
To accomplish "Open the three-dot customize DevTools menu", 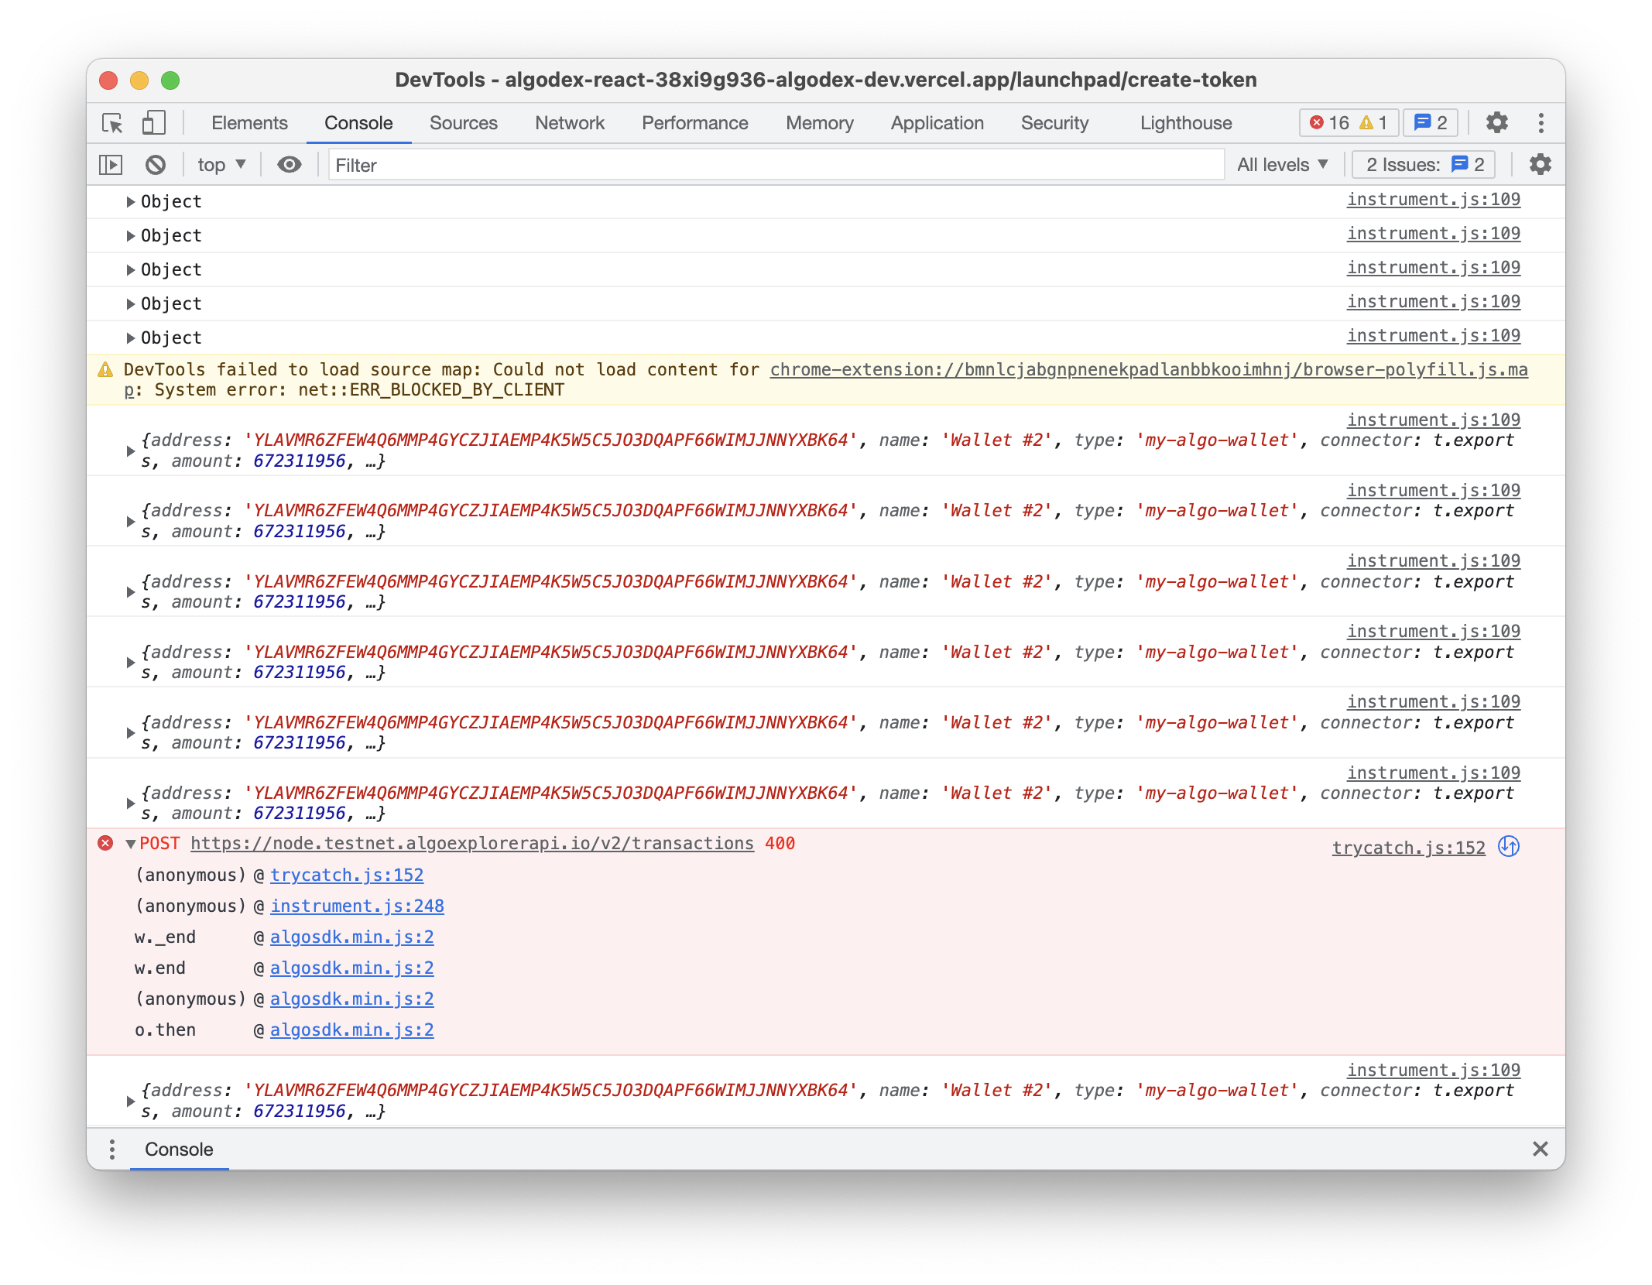I will click(x=1541, y=123).
